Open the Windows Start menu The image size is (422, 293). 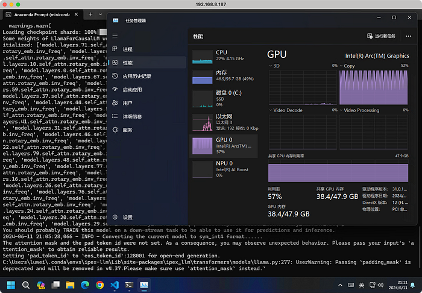[11, 285]
